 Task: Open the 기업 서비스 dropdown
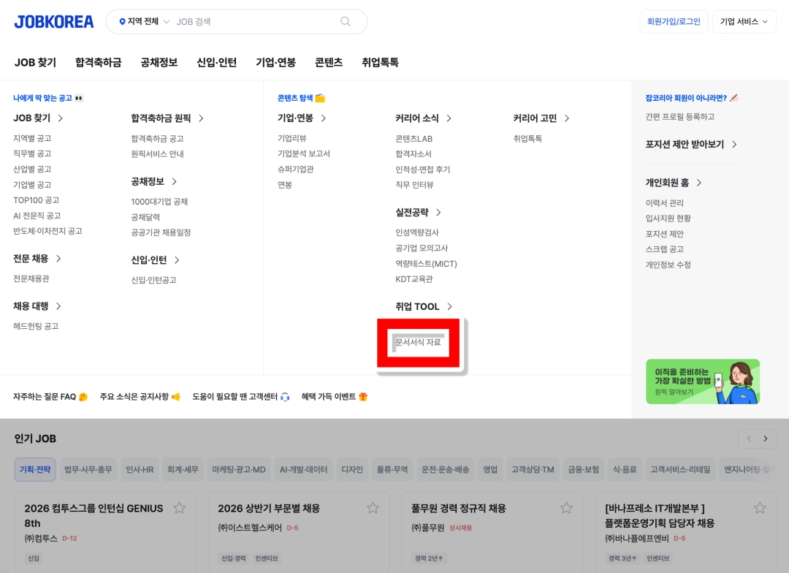click(x=744, y=22)
